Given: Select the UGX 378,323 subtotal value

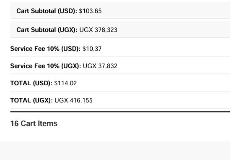Looking at the screenshot, I should coord(99,30).
